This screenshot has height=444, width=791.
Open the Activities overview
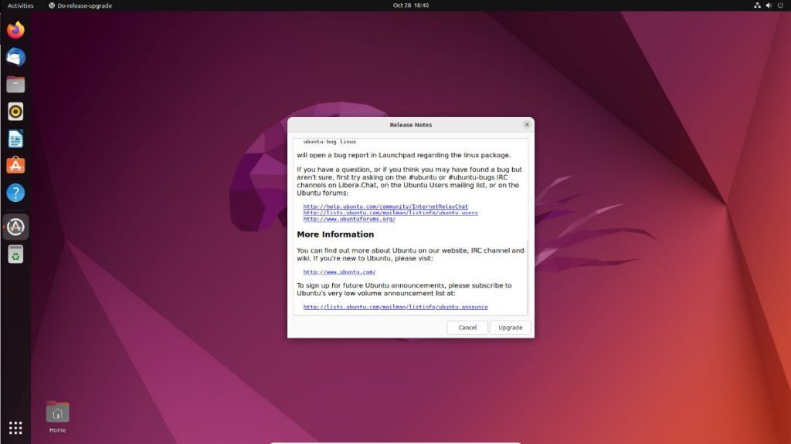pyautogui.click(x=20, y=5)
